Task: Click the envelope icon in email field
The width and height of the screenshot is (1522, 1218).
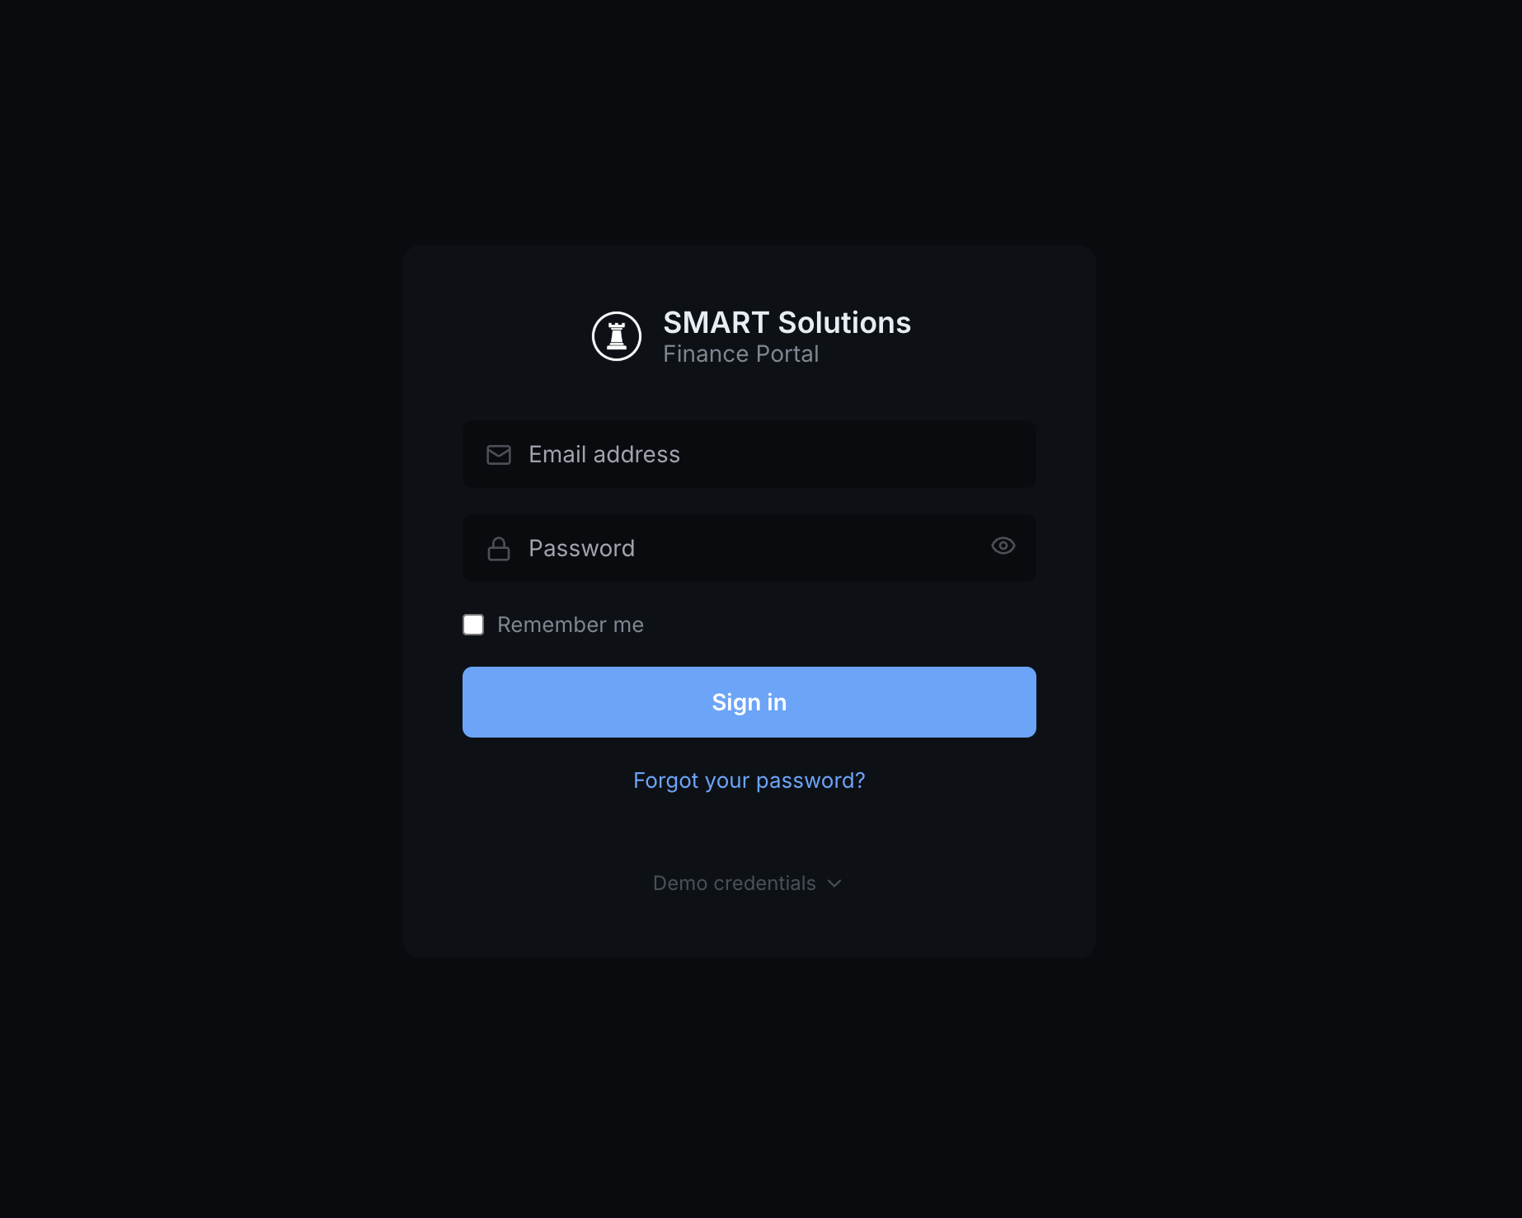Action: click(499, 455)
